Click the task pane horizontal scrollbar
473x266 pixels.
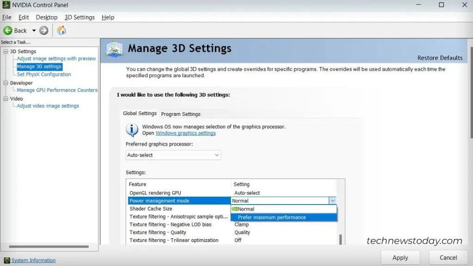[x=49, y=247]
